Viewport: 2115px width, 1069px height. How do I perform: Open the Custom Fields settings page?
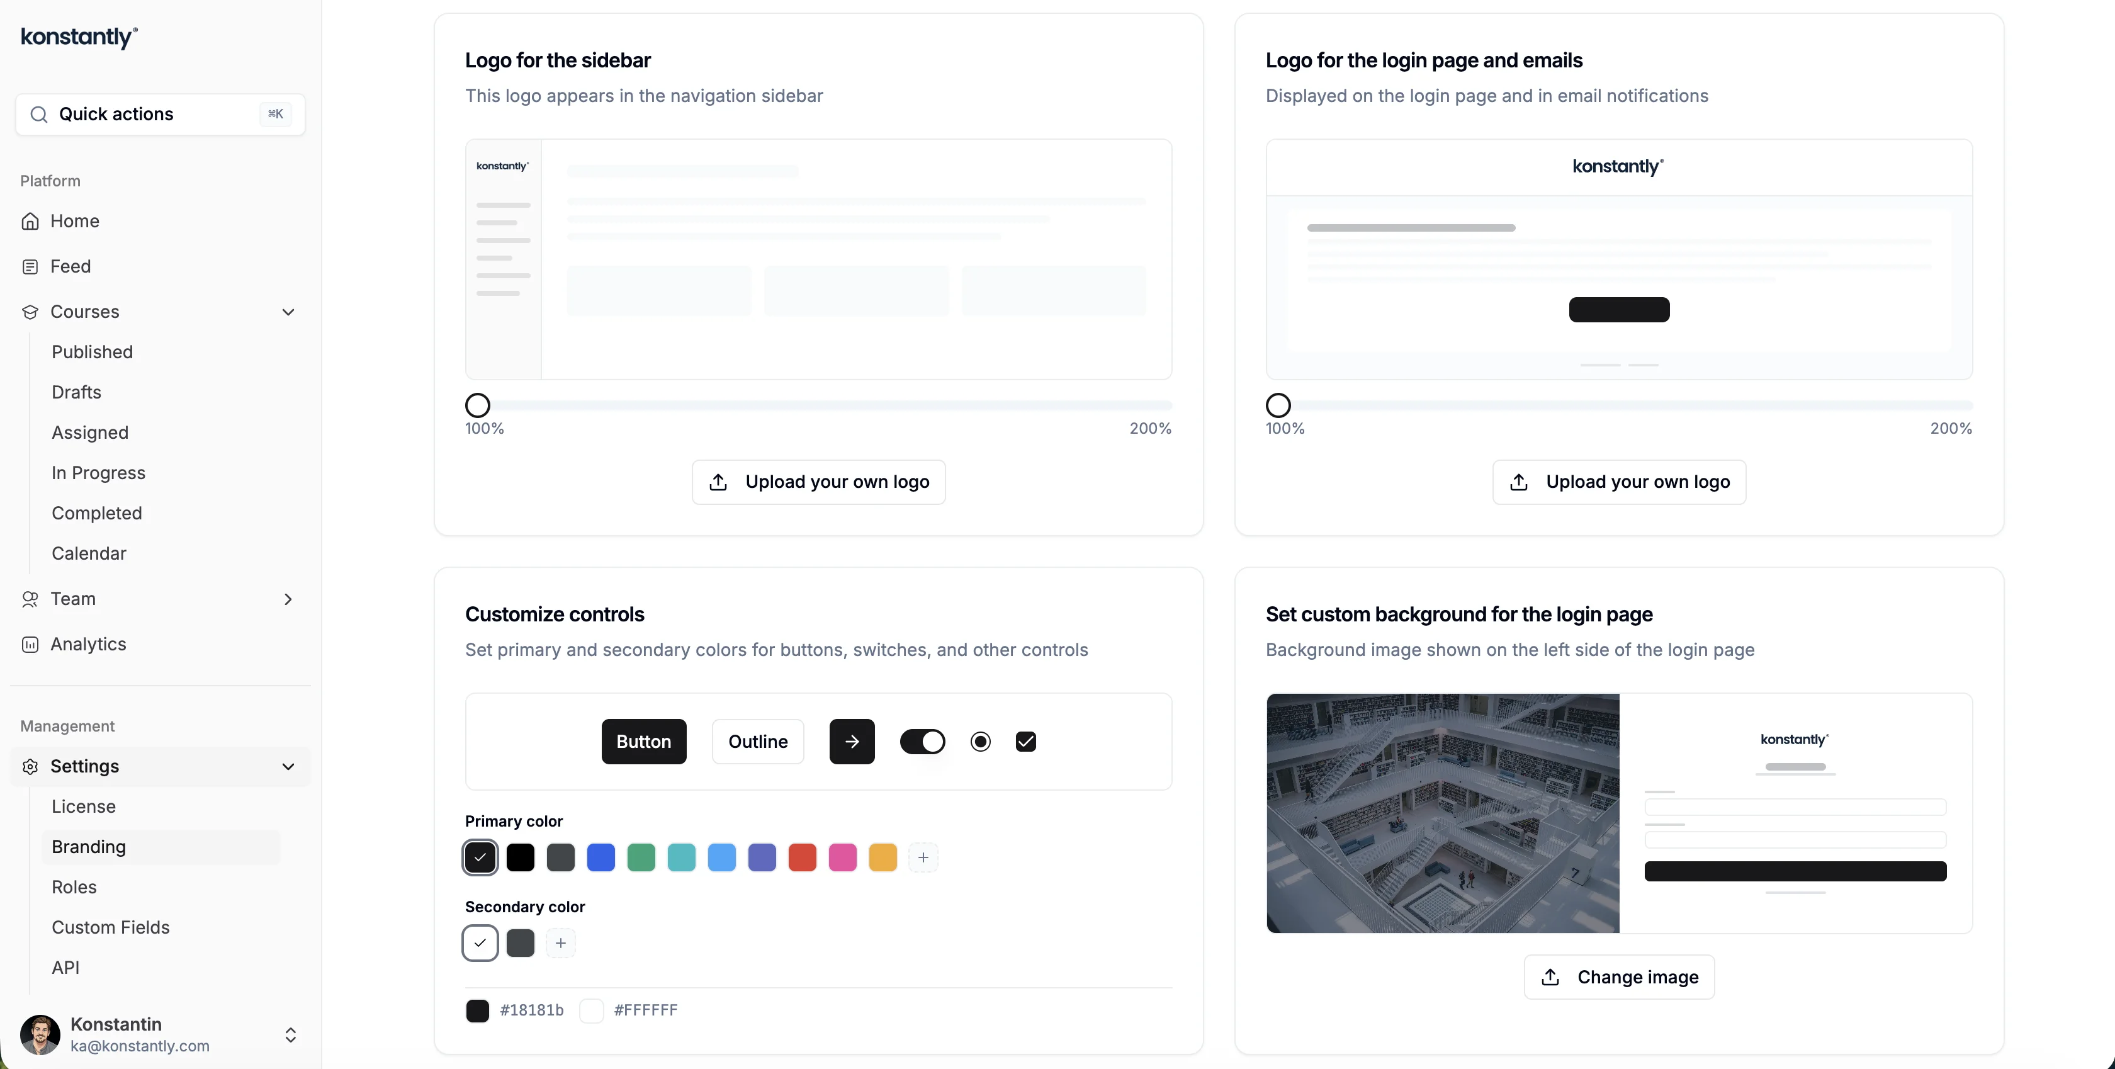[111, 927]
